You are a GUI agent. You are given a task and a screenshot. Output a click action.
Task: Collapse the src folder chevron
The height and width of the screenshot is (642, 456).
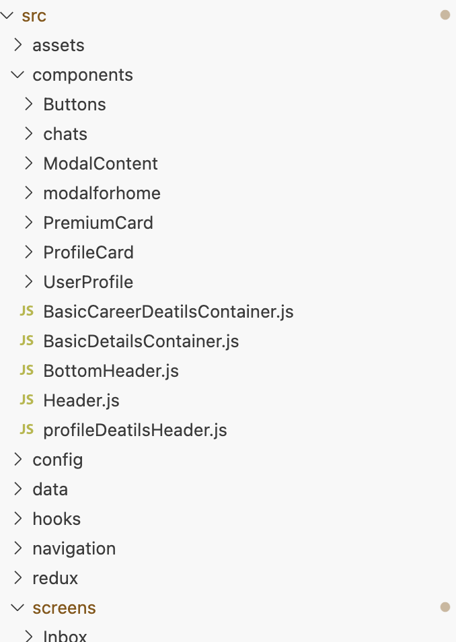pyautogui.click(x=7, y=15)
